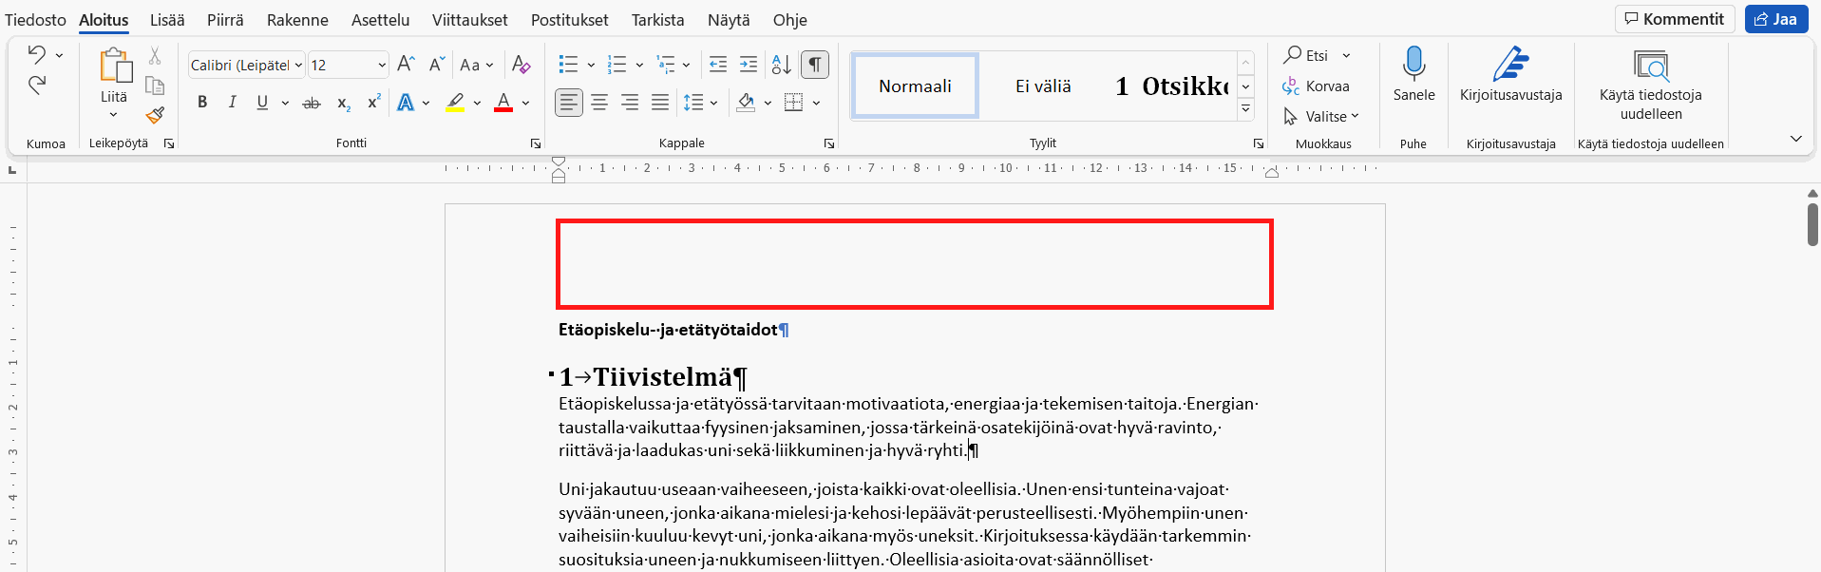Click the Copy icon in Leikepöytä

tap(155, 86)
